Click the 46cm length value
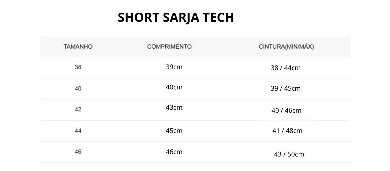The height and width of the screenshot is (171, 390). pyautogui.click(x=174, y=152)
